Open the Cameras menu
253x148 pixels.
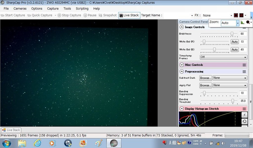pyautogui.click(x=20, y=8)
